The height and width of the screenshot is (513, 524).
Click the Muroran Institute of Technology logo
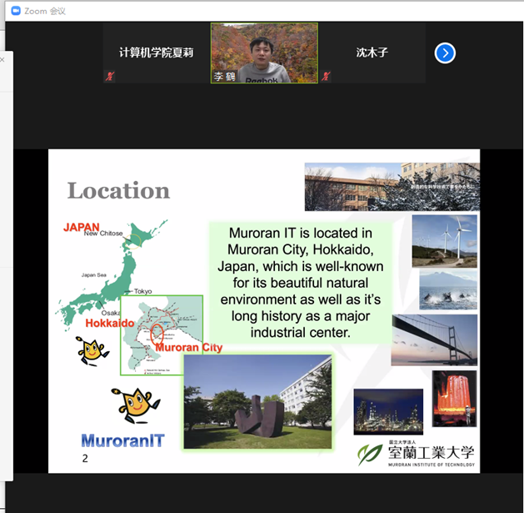click(x=416, y=454)
